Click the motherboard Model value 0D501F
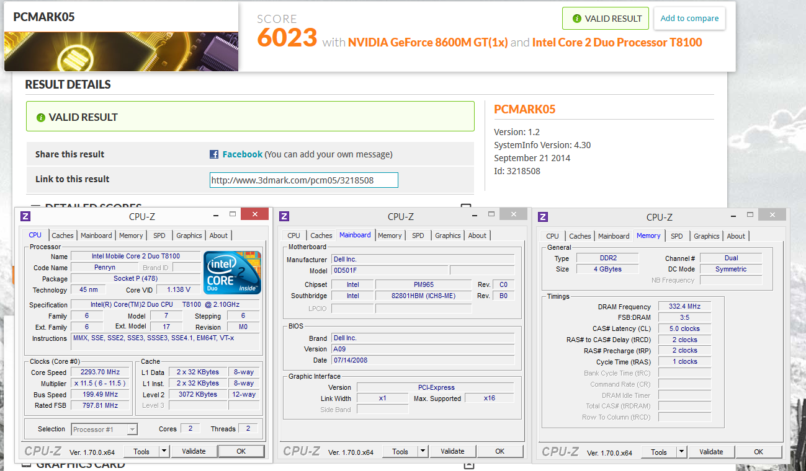Viewport: 806px width, 471px height. pos(389,270)
